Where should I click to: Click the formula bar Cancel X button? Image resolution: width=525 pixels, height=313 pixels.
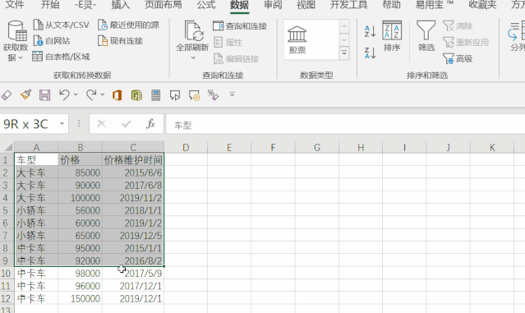[101, 124]
